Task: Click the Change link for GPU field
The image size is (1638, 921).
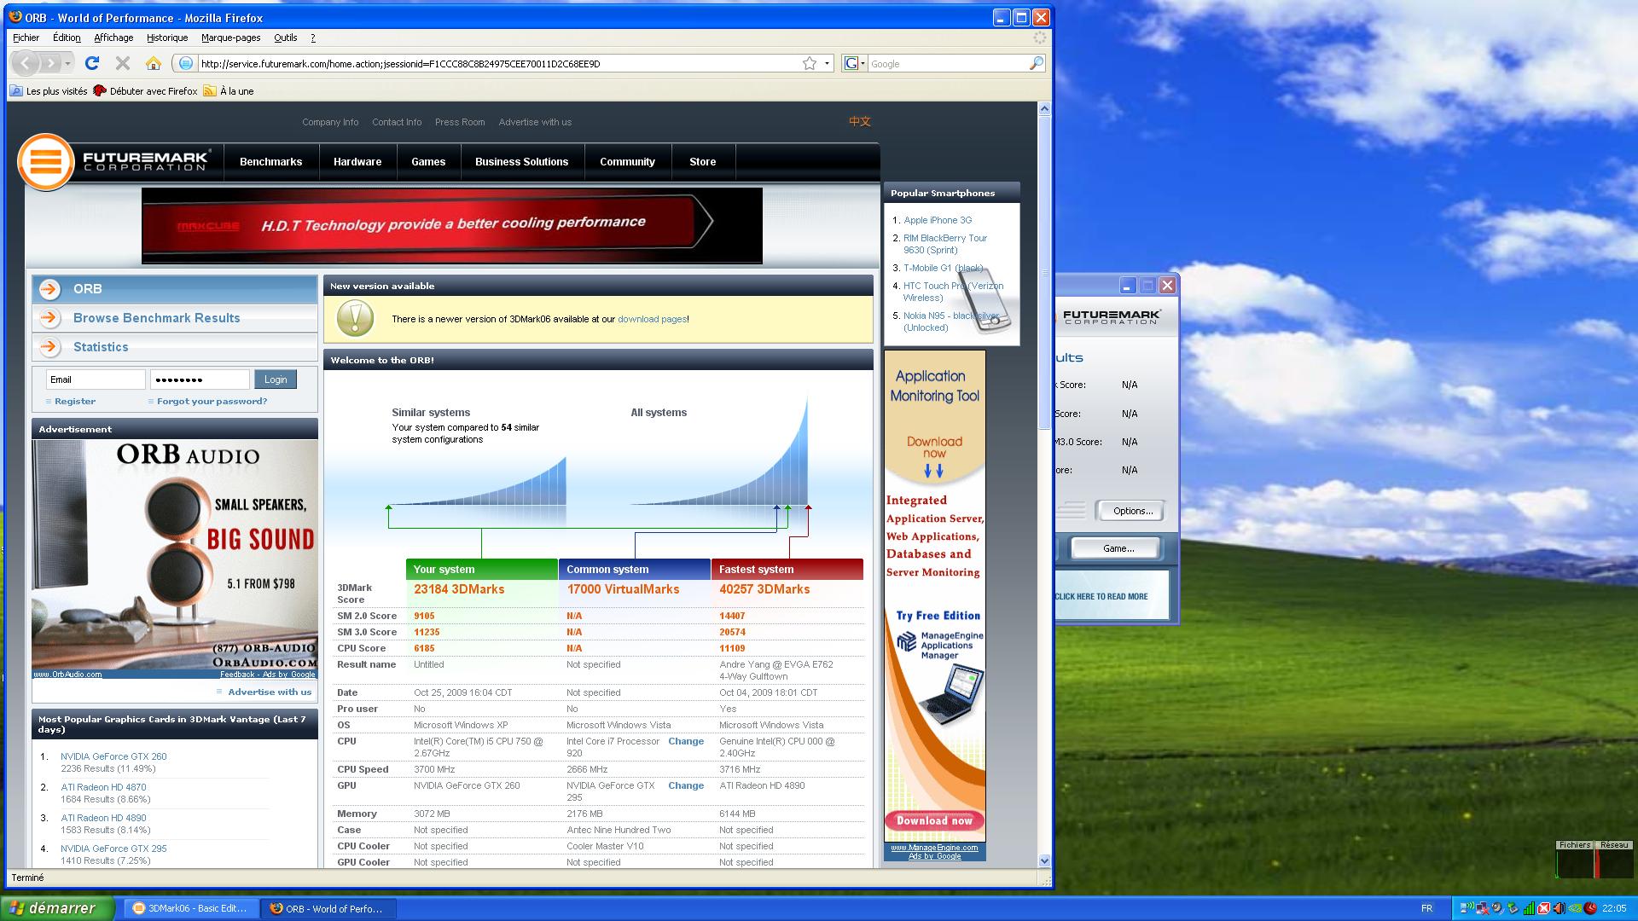Action: 686,785
